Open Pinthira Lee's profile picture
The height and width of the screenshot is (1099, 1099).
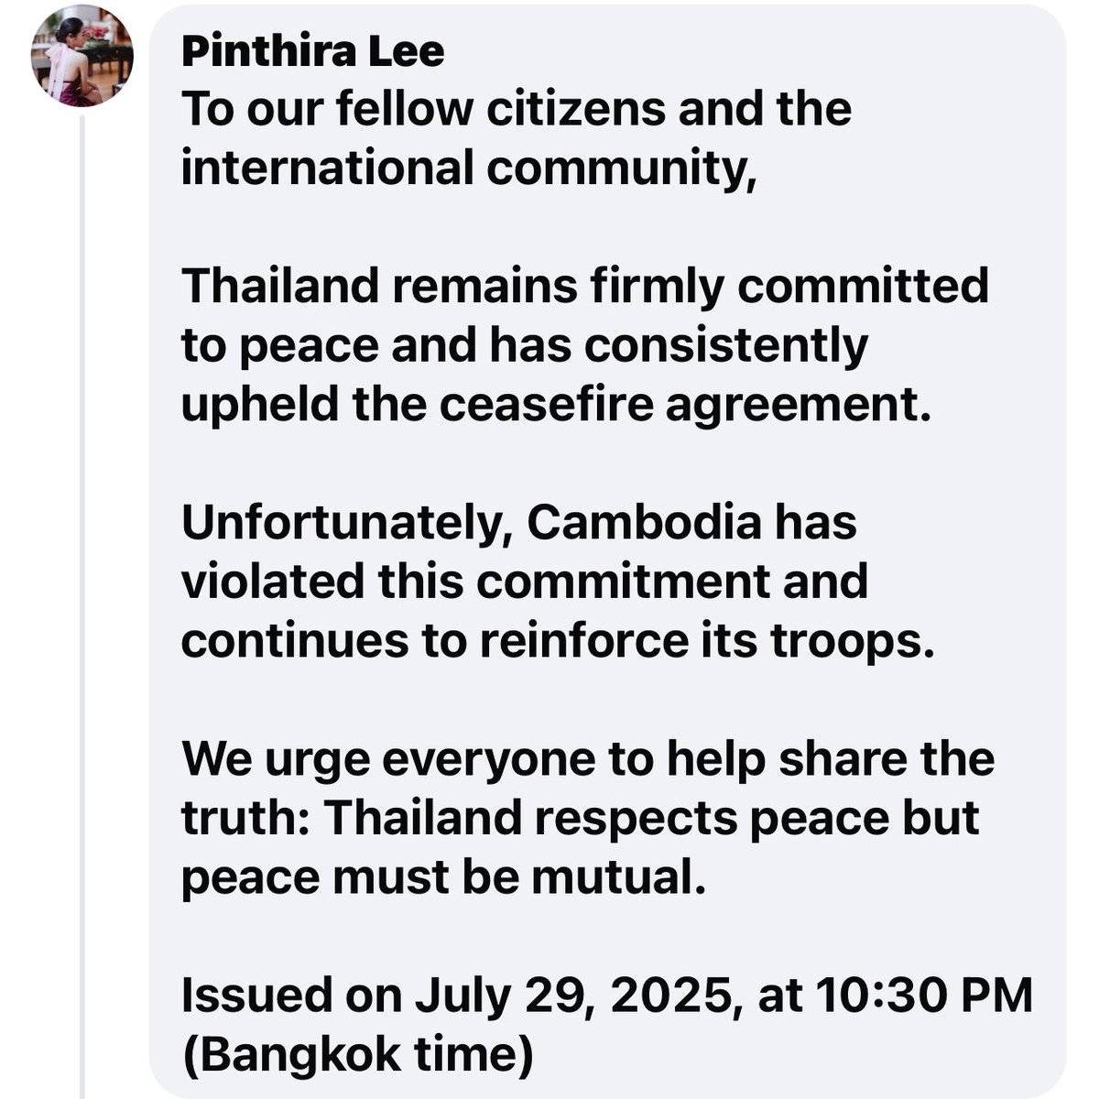pyautogui.click(x=82, y=57)
